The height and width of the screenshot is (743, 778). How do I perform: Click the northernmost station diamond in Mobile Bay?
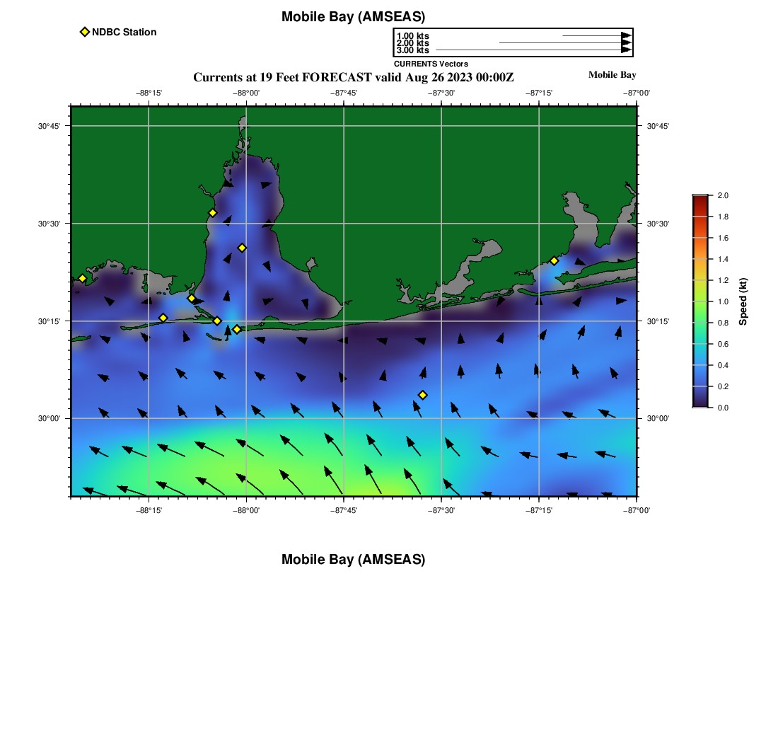click(212, 213)
